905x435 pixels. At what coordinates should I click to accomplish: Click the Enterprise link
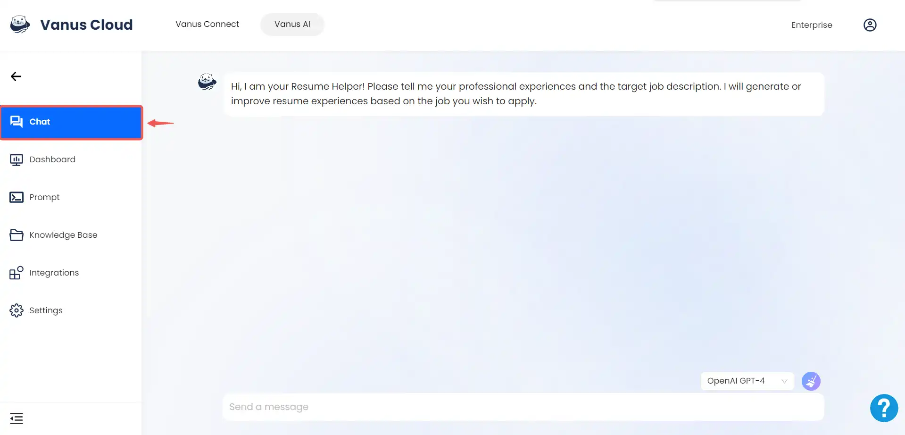tap(812, 25)
